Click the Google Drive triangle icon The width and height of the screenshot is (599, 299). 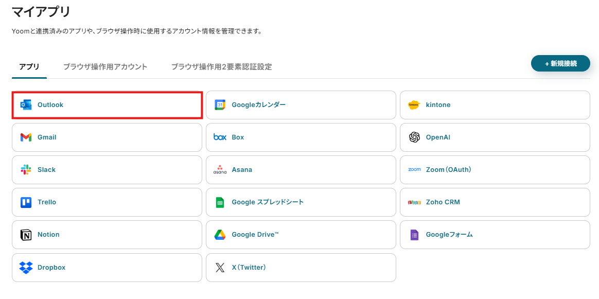tap(220, 235)
